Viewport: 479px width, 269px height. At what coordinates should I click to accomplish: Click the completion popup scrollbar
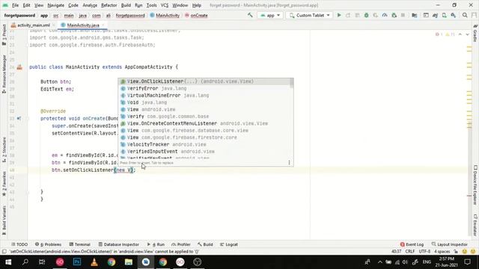click(292, 84)
